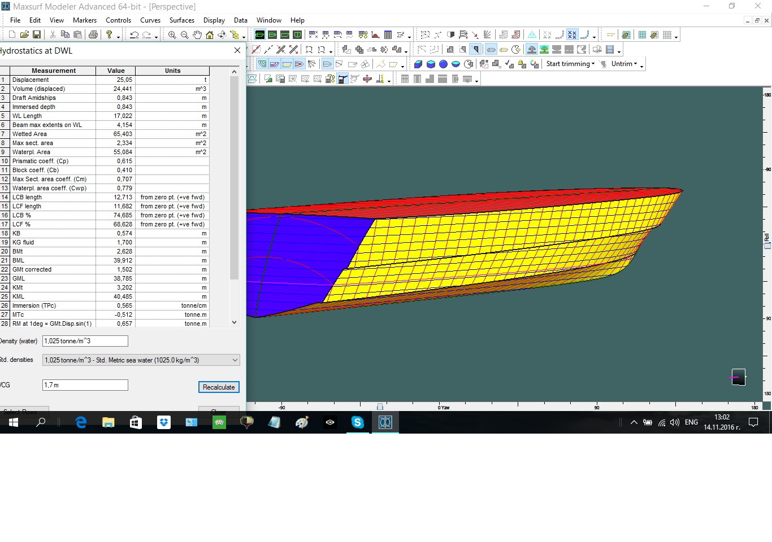
Task: Select the Pan hand tool
Action: (x=197, y=35)
